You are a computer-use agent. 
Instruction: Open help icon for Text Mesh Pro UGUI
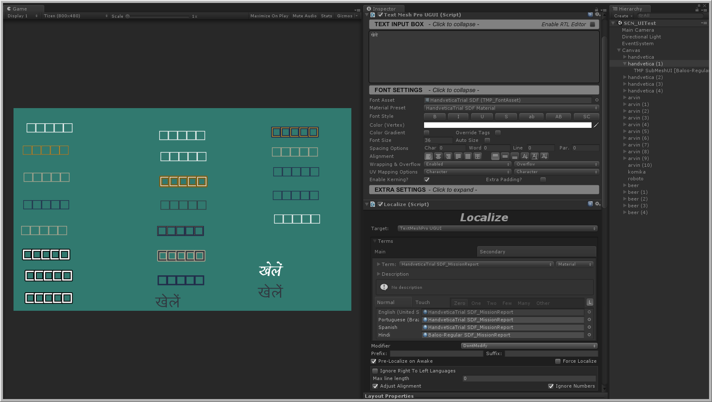point(590,15)
